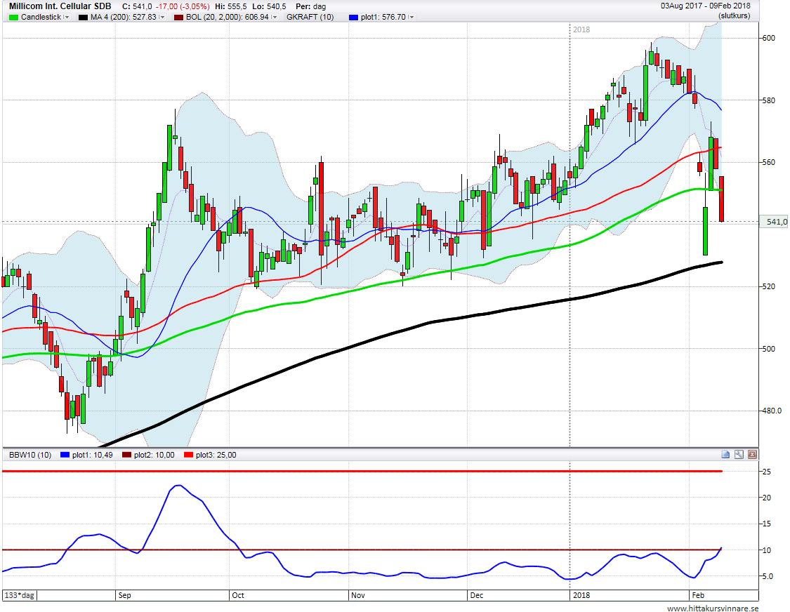Click the 541,0 current price tag

[x=775, y=222]
